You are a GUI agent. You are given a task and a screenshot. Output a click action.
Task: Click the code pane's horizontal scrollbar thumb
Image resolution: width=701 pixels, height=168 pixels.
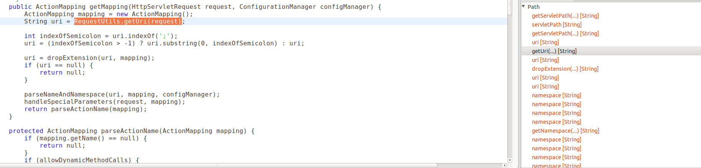(219, 166)
